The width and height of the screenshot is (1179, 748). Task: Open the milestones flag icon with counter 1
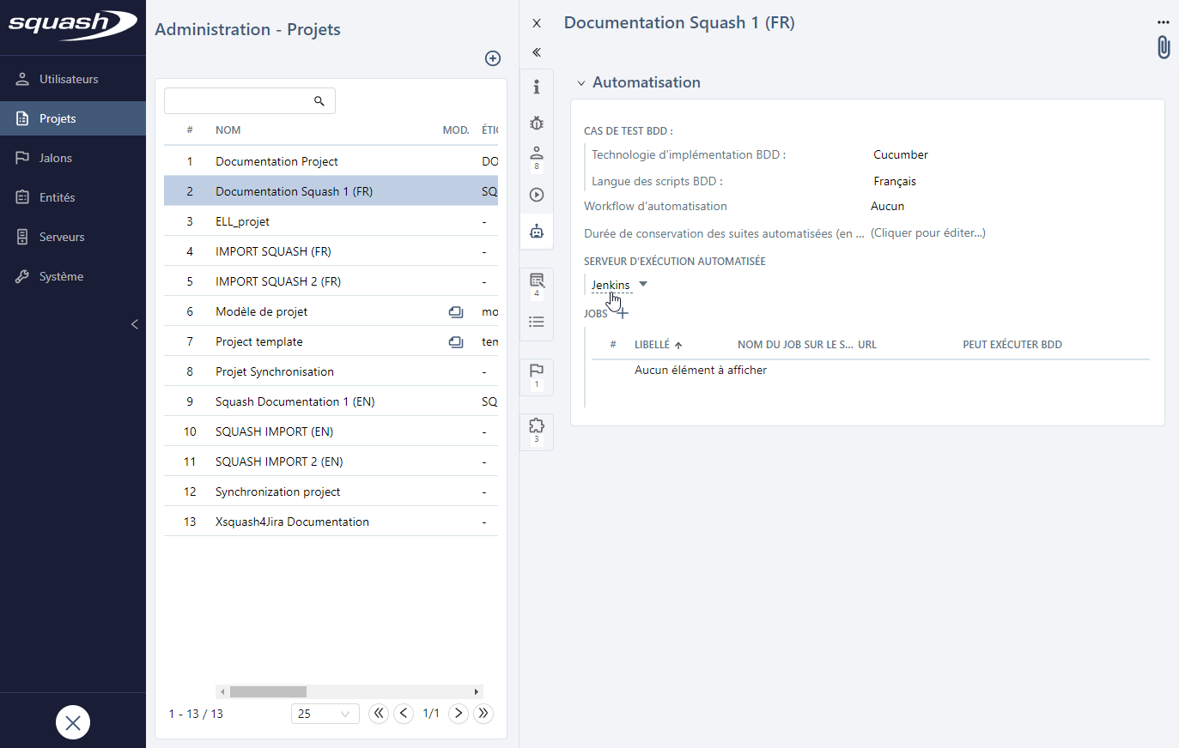pos(536,375)
